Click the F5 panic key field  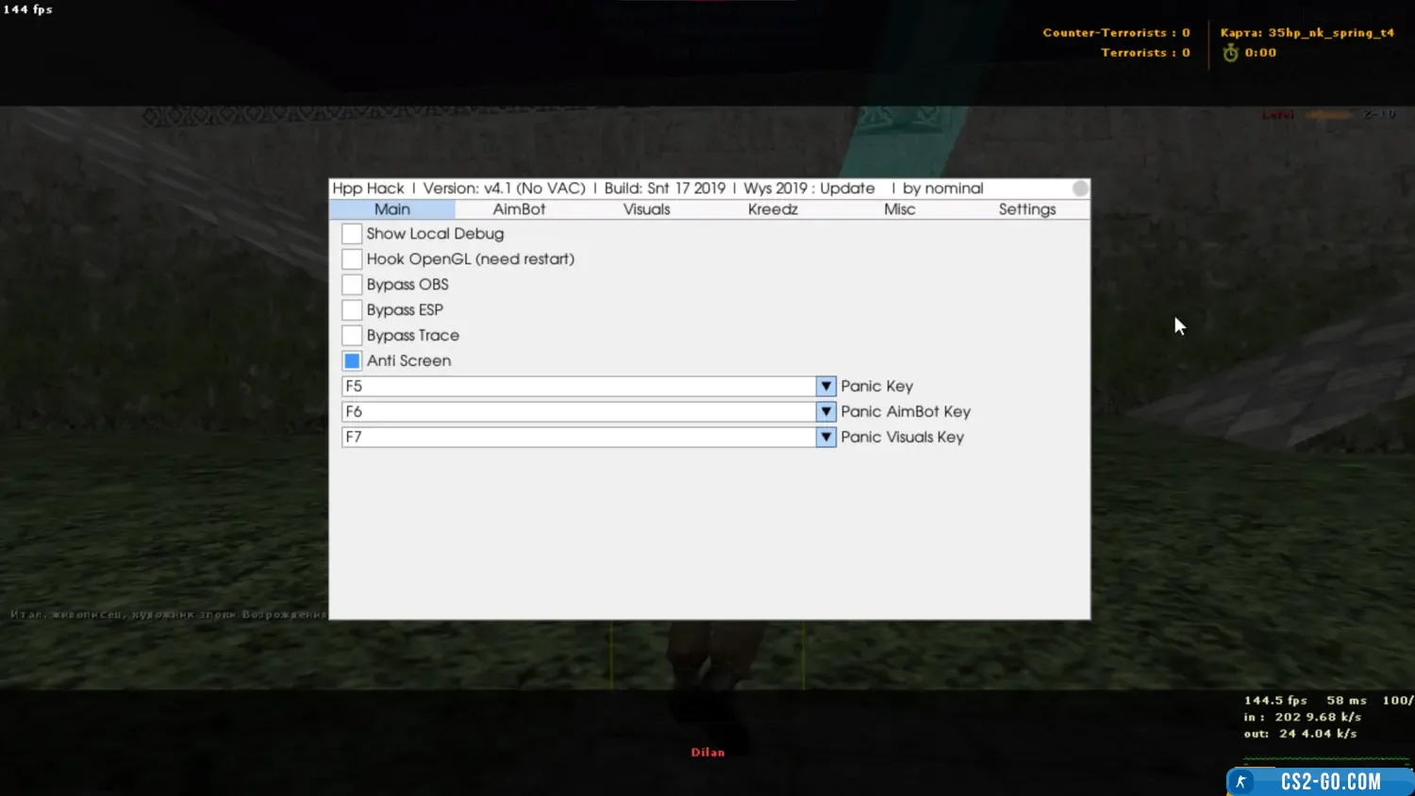578,387
